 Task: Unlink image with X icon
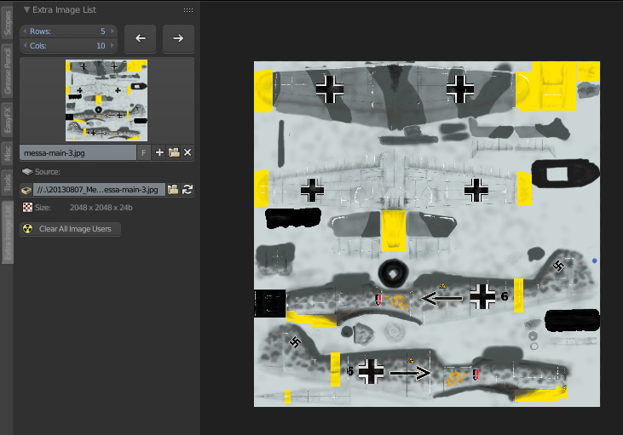click(187, 153)
